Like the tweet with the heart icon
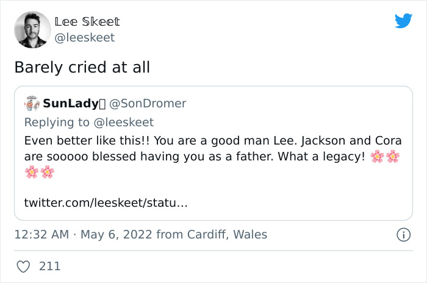This screenshot has height=283, width=427. [x=23, y=267]
